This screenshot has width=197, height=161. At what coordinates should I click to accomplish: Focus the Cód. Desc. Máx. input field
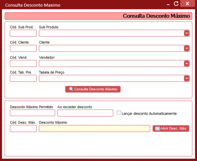(x=23, y=128)
